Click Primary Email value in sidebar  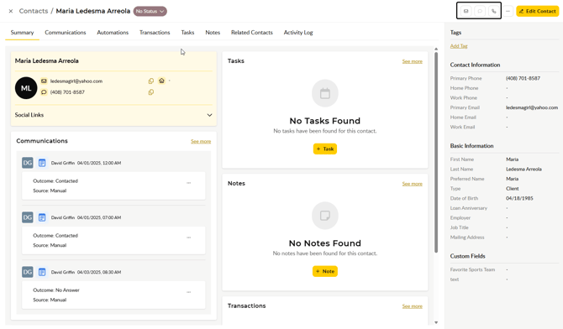click(532, 107)
